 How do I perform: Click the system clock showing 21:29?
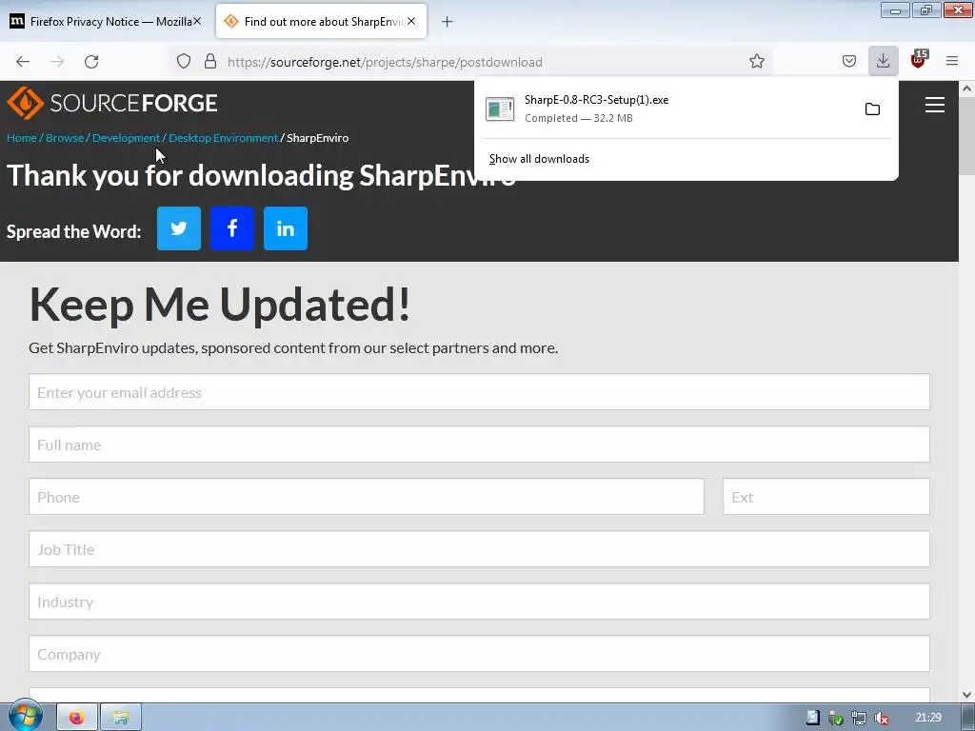928,718
